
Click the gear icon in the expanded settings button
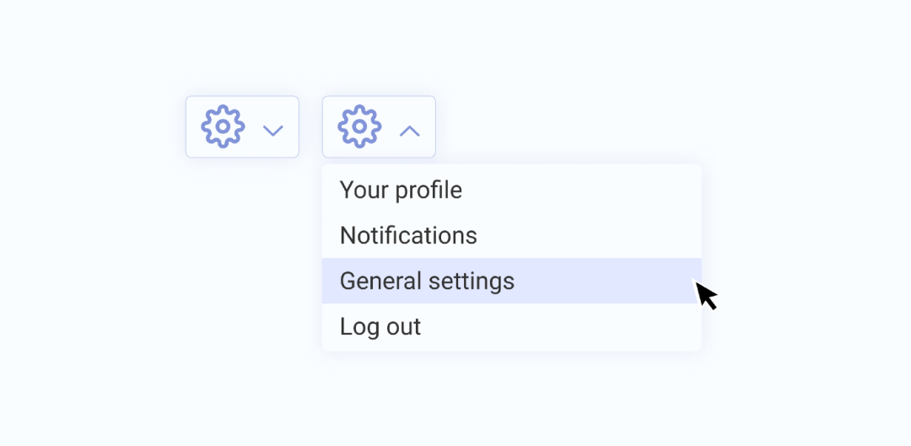click(359, 127)
